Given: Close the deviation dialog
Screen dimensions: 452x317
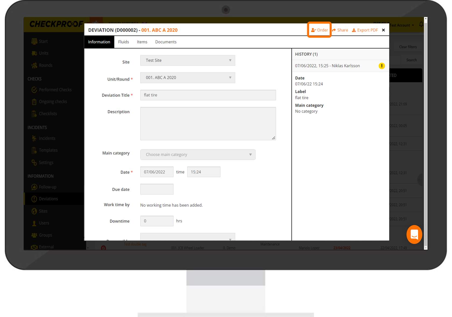Looking at the screenshot, I should pos(383,30).
